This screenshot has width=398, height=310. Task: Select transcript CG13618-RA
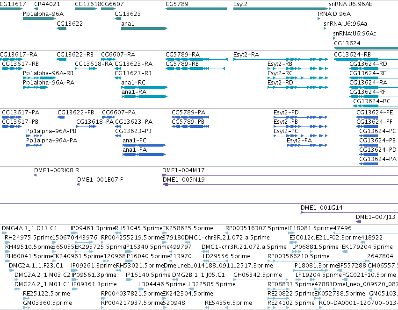(x=86, y=69)
